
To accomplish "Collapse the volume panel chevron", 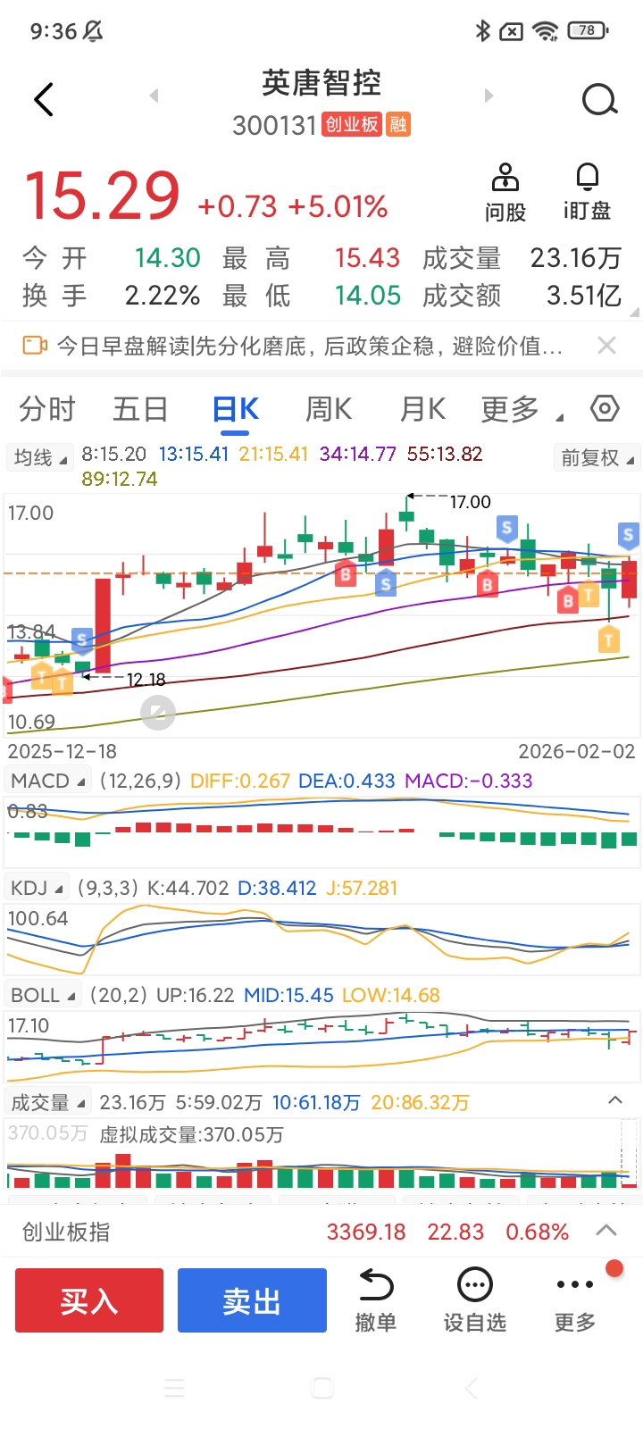I will tap(615, 1100).
